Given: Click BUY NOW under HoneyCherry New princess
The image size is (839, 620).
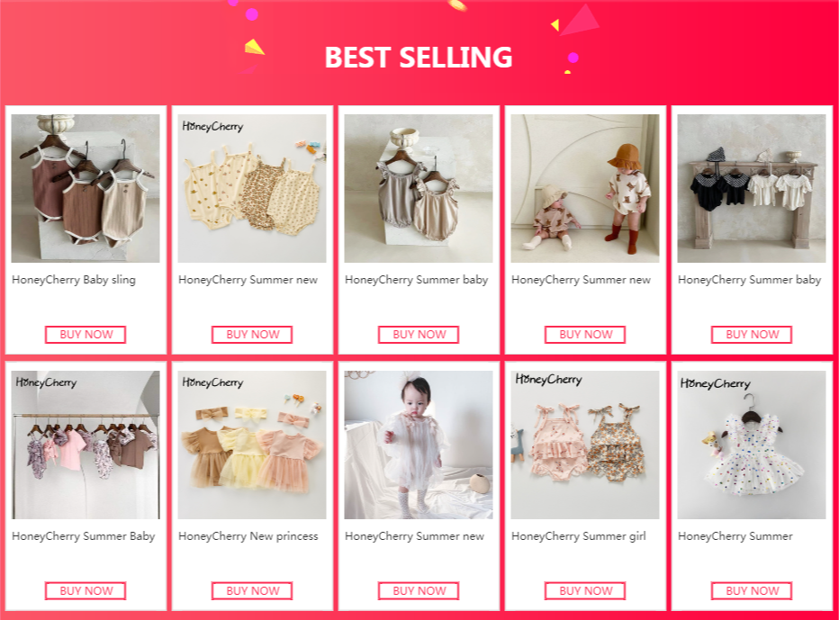Looking at the screenshot, I should click(x=252, y=590).
